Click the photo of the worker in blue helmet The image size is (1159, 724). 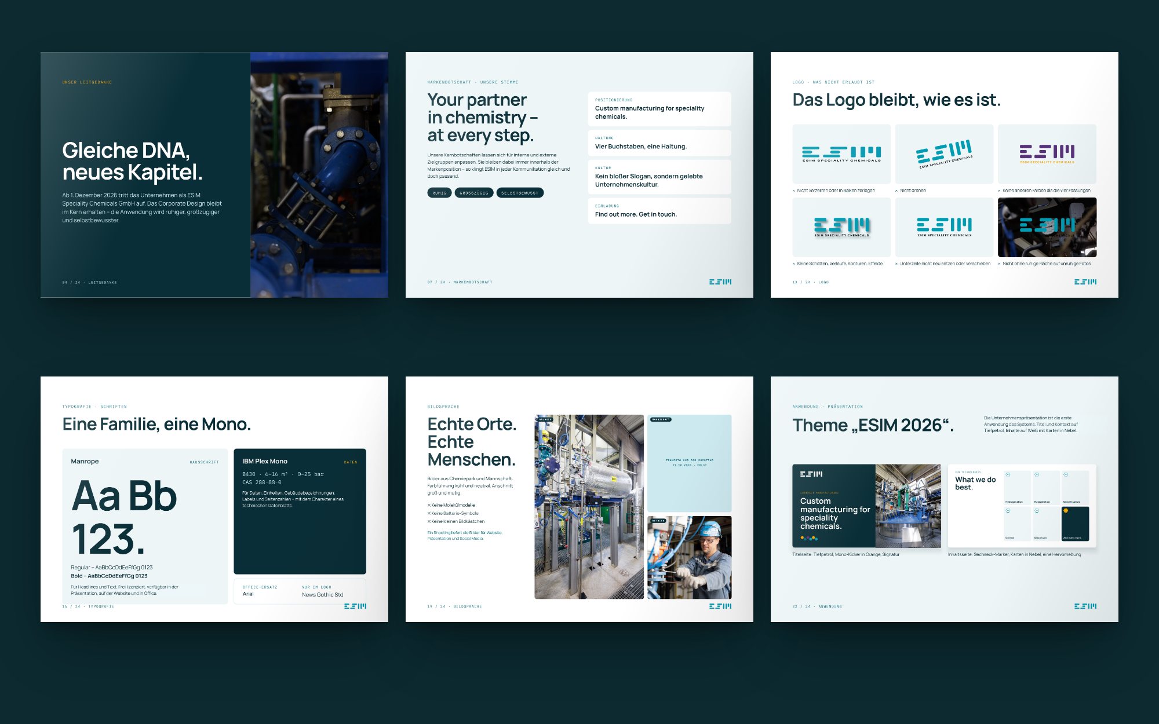click(689, 557)
